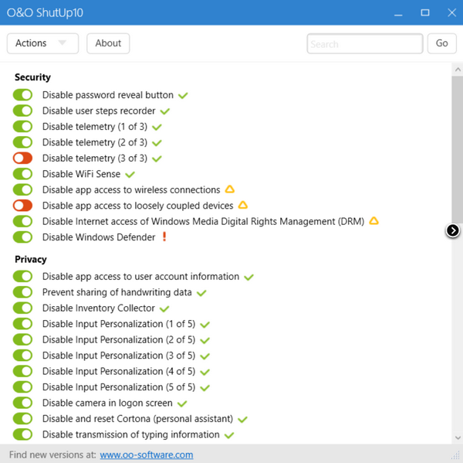Click the vertical scrollbar thumb
Screen dimensions: 463x463
coord(455,147)
